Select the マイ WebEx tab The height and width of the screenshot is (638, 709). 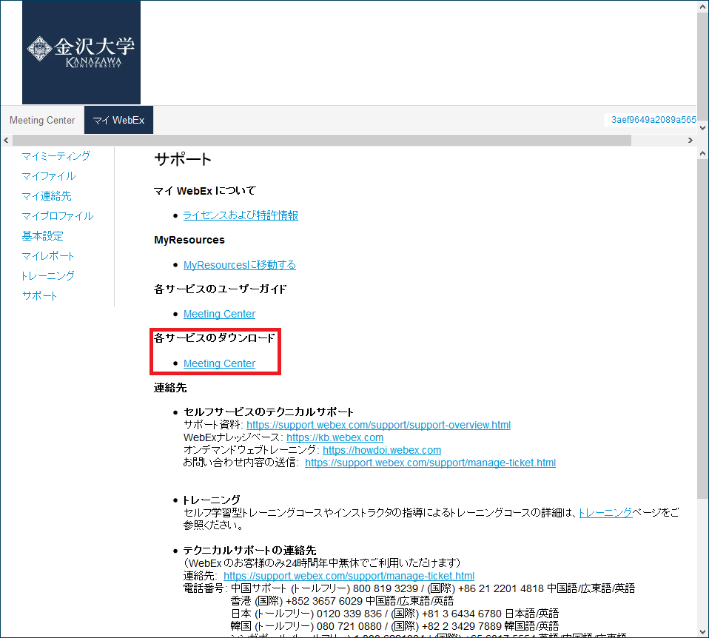click(x=118, y=121)
